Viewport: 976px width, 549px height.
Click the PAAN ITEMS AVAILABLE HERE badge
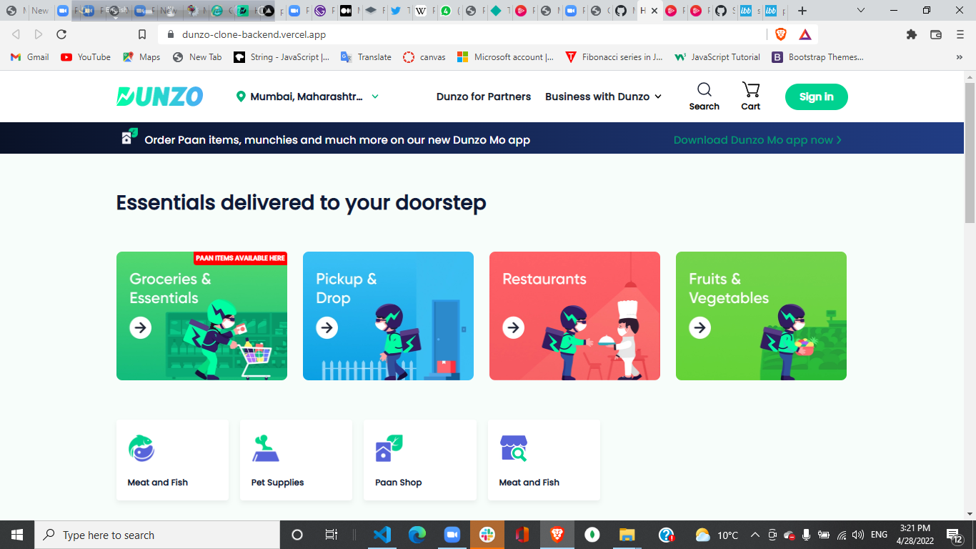[x=240, y=258]
